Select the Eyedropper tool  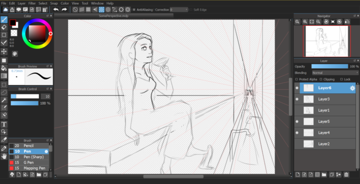pyautogui.click(x=4, y=149)
